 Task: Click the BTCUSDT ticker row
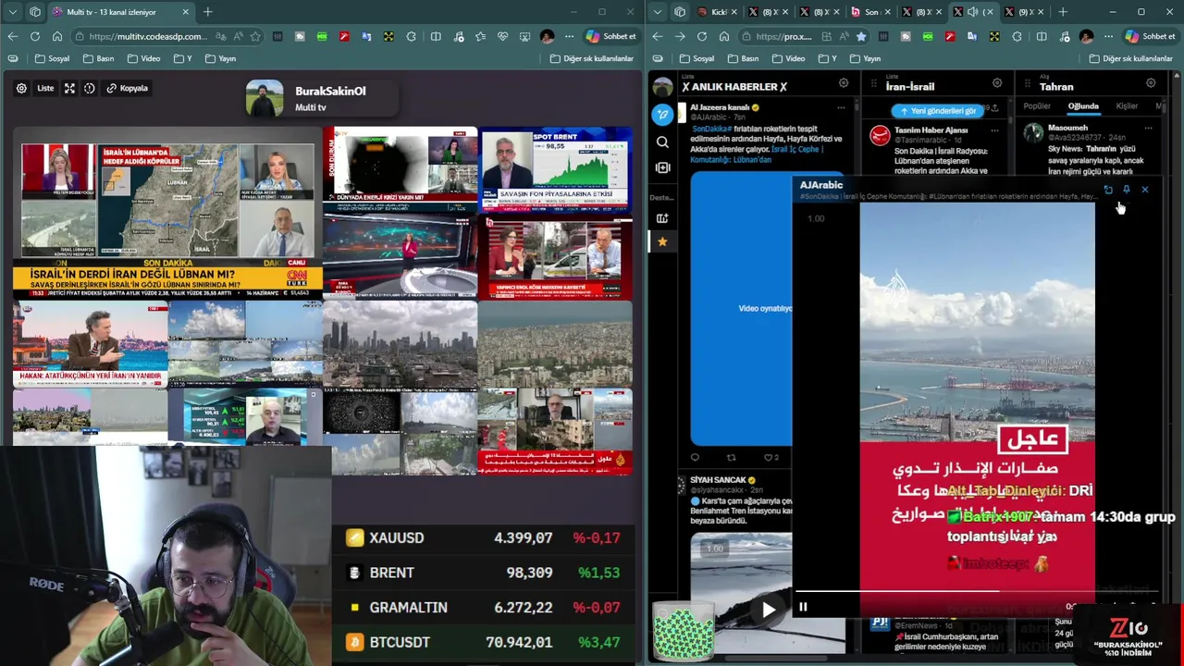tap(484, 642)
